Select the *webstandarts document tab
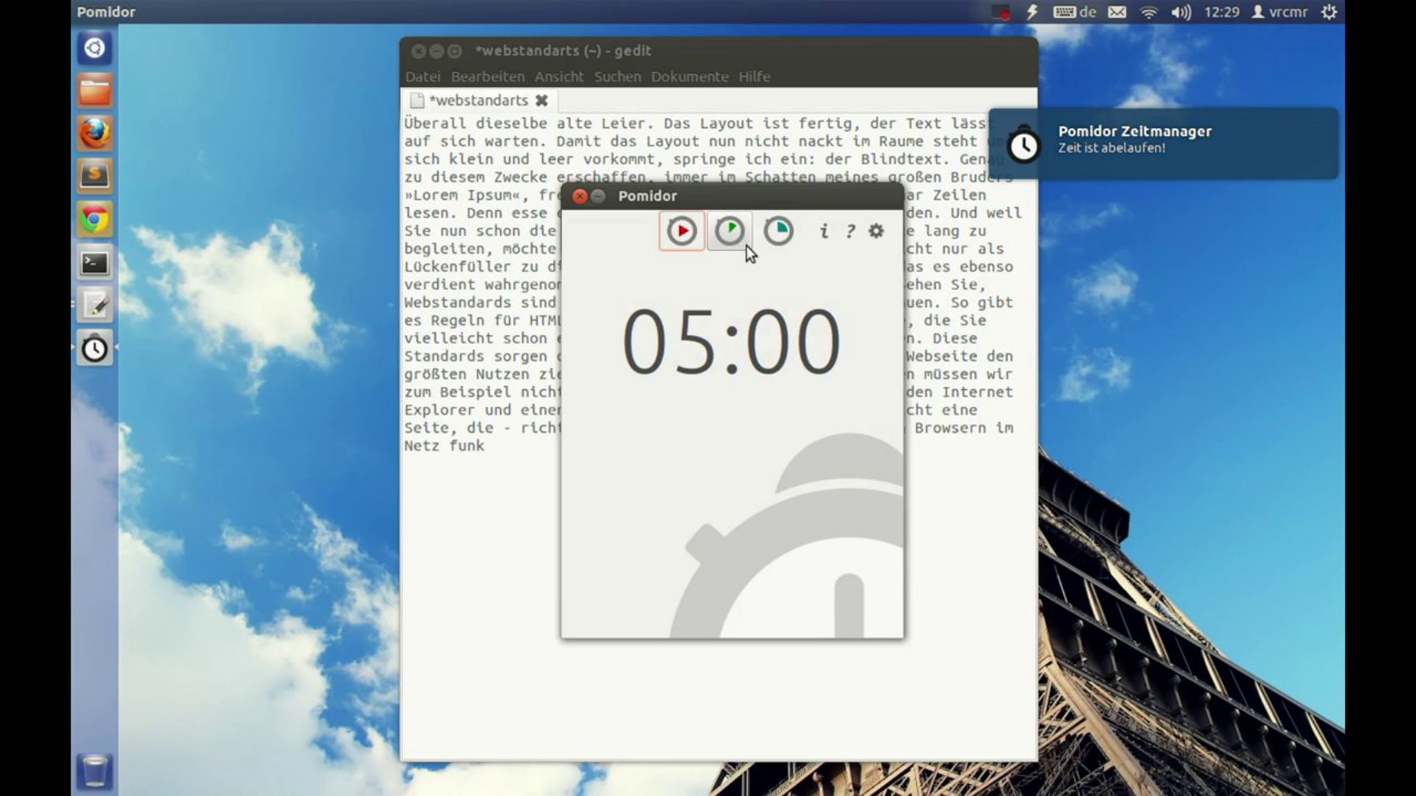 478,101
